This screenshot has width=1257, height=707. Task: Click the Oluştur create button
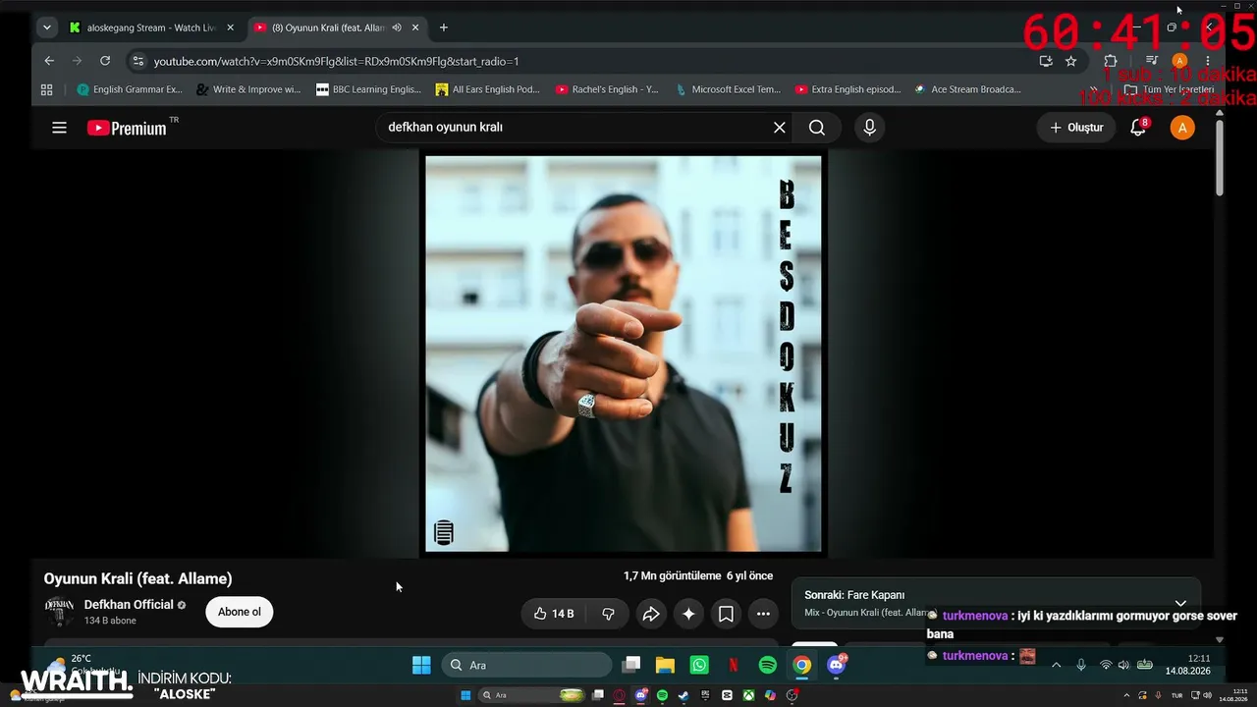pyautogui.click(x=1076, y=128)
